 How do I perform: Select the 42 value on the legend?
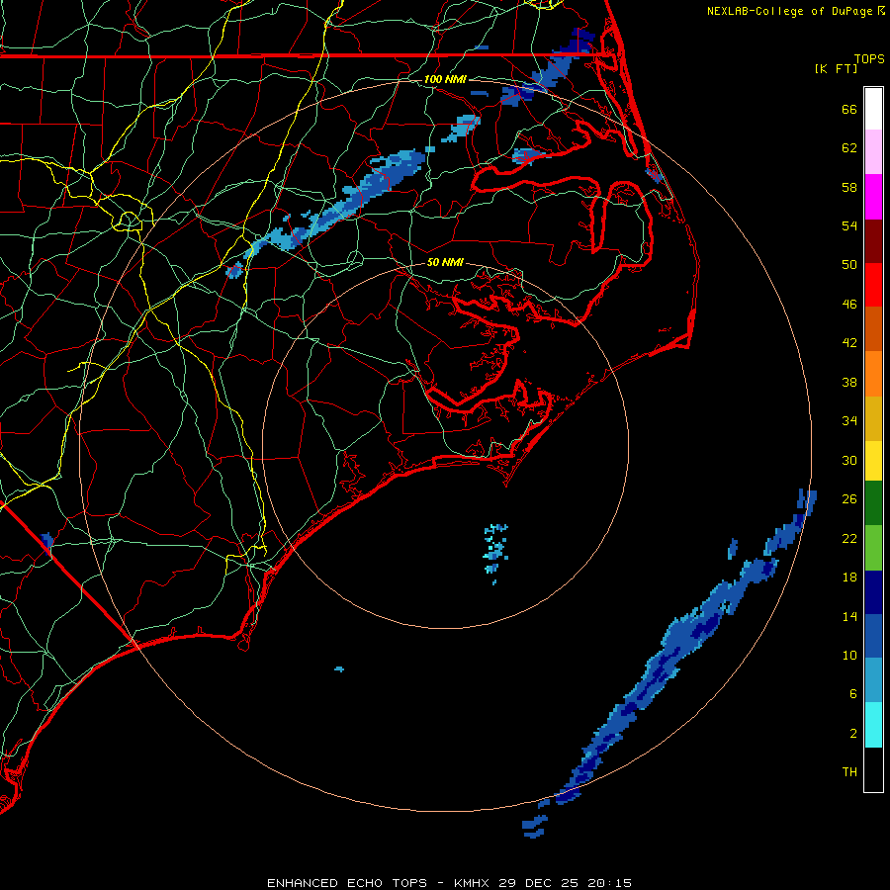849,343
